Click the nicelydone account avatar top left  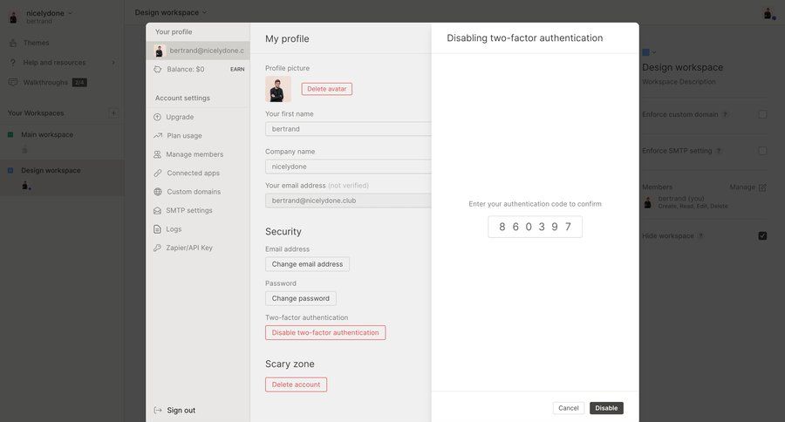13,17
